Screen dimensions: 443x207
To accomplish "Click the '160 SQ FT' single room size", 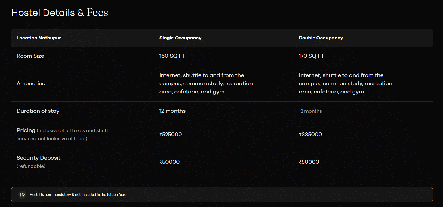I will pos(172,56).
